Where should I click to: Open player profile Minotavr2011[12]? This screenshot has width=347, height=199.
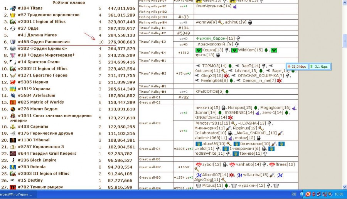[x=213, y=123]
